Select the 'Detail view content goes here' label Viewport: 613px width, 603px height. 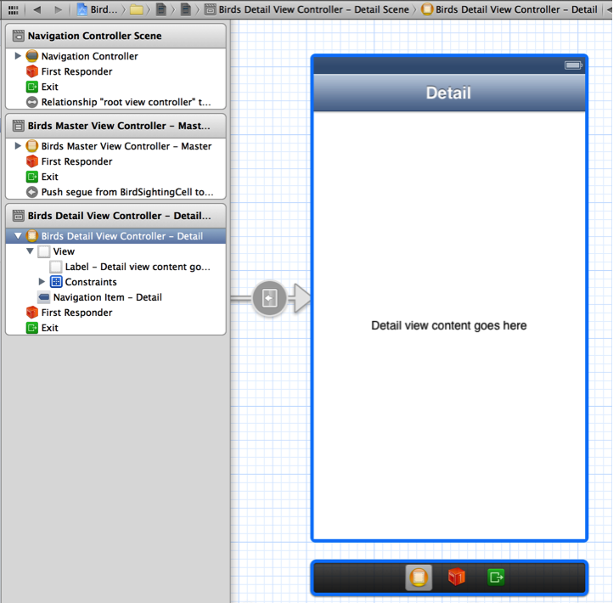(448, 325)
